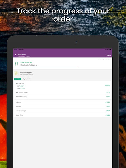Image resolution: width=126 pixels, height=168 pixels.
Task: Select the 1x Large Fish item
Action: click(20, 83)
